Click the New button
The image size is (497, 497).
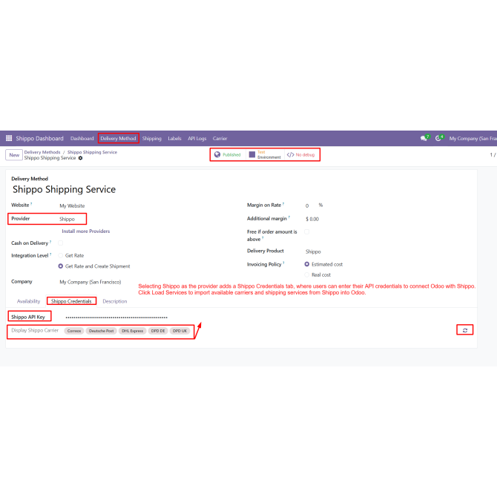14,155
